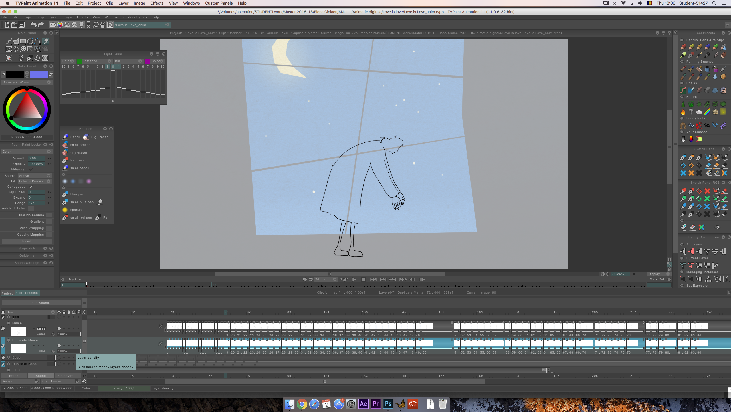Select the rectangle shape tool in Main Panel
Screen dimensions: 731x412
23,41
